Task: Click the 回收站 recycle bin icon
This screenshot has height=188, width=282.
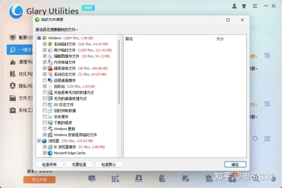Action: click(x=50, y=86)
